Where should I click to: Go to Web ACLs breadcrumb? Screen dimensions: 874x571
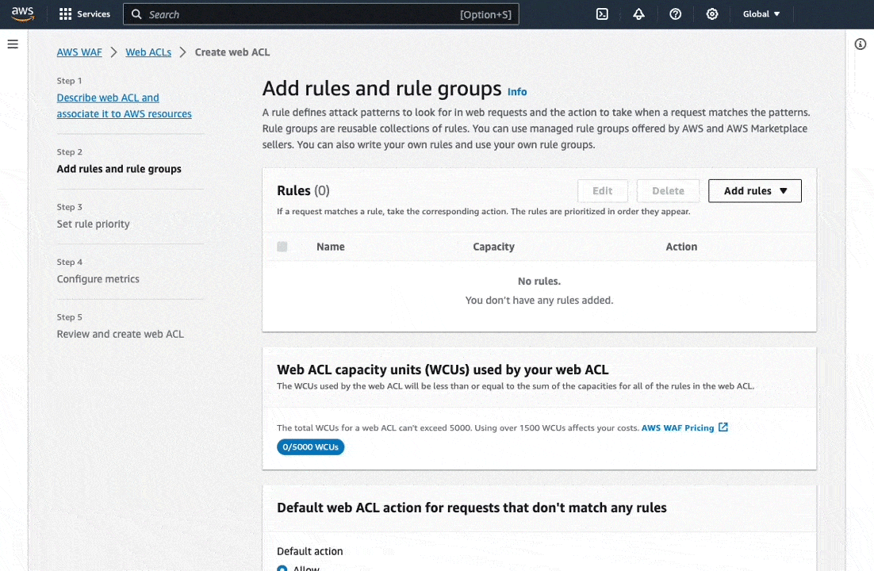pos(148,52)
